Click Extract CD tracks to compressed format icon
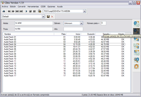The width and height of the screenshot is (141, 97). tap(136, 31)
